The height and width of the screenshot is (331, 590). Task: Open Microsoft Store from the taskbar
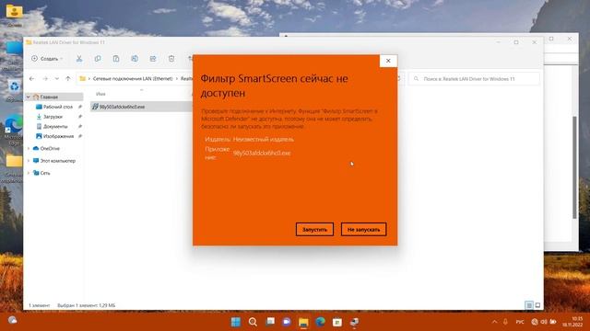click(x=337, y=322)
